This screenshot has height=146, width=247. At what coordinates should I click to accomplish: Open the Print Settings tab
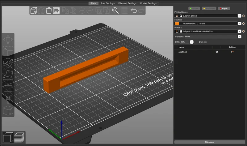click(x=107, y=3)
